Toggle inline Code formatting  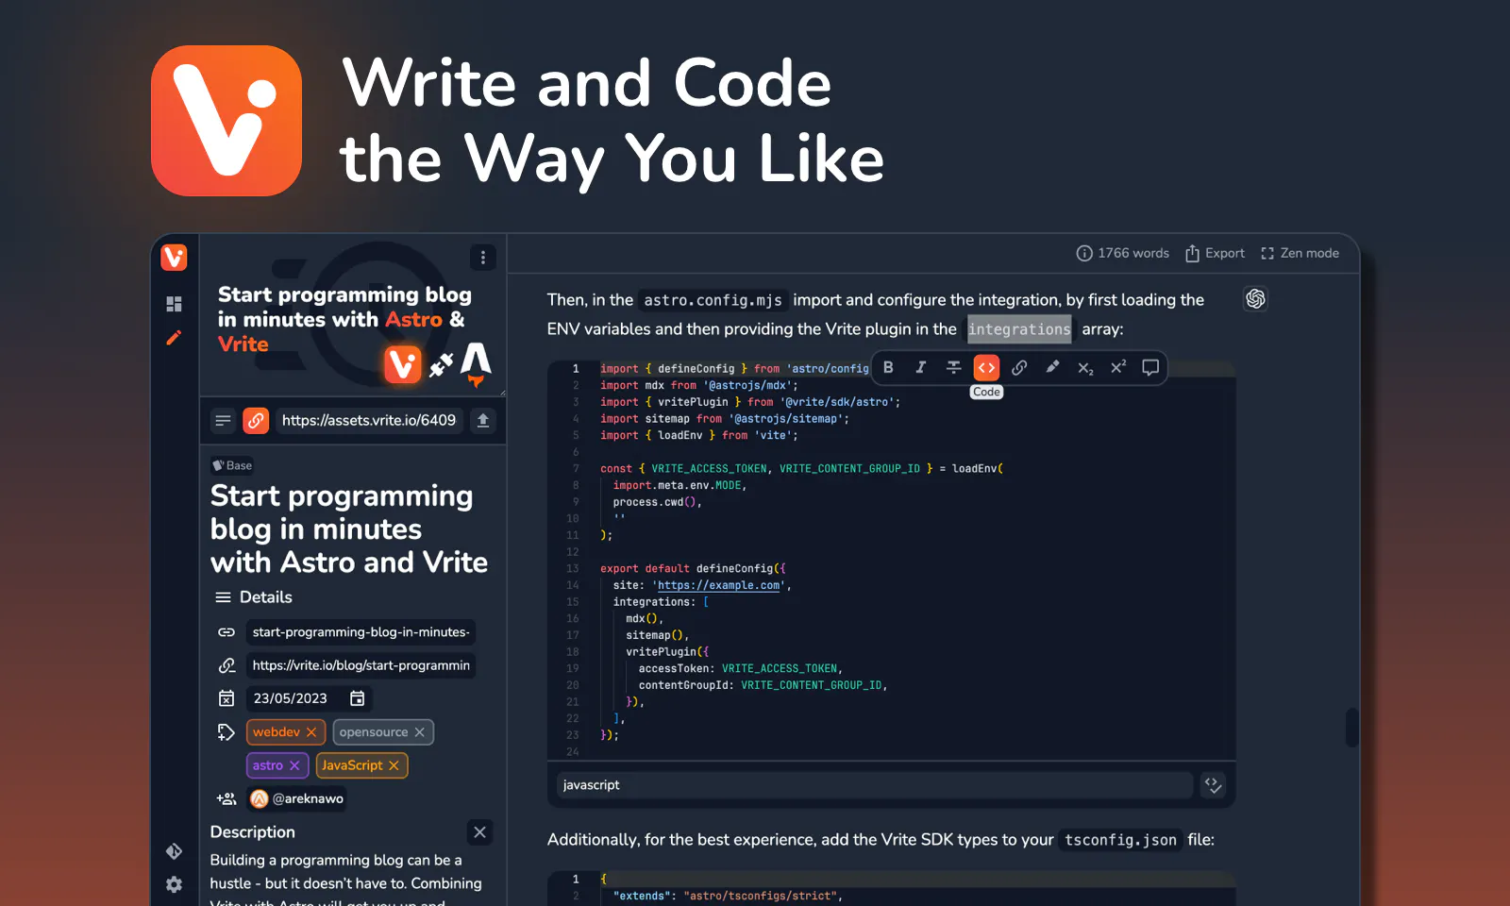point(986,367)
